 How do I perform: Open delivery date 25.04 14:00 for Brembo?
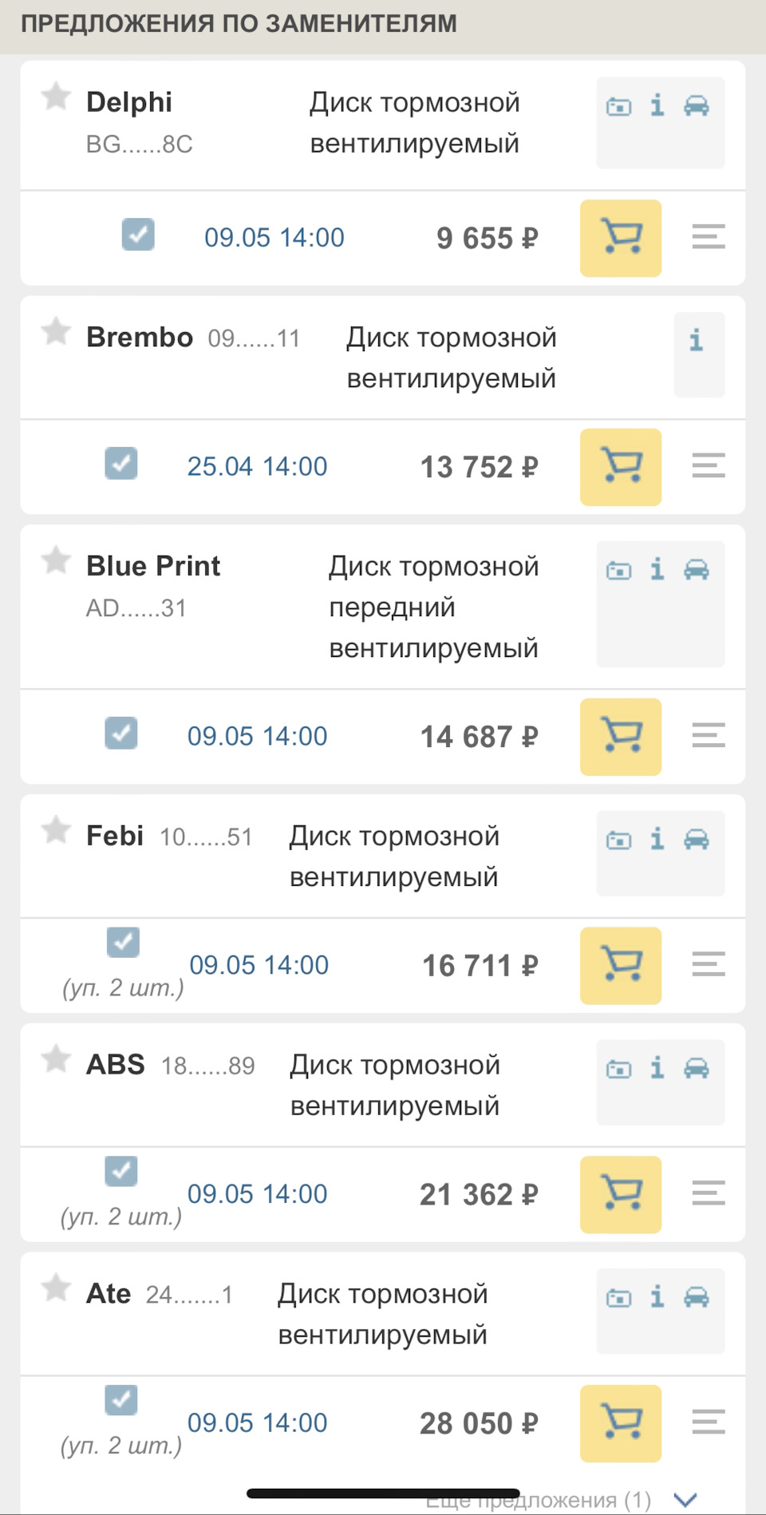click(257, 467)
